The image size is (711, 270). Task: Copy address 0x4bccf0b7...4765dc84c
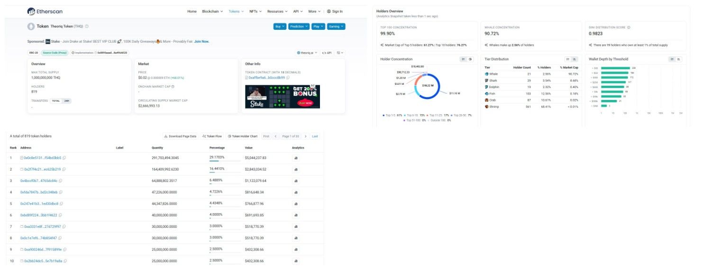(61, 180)
